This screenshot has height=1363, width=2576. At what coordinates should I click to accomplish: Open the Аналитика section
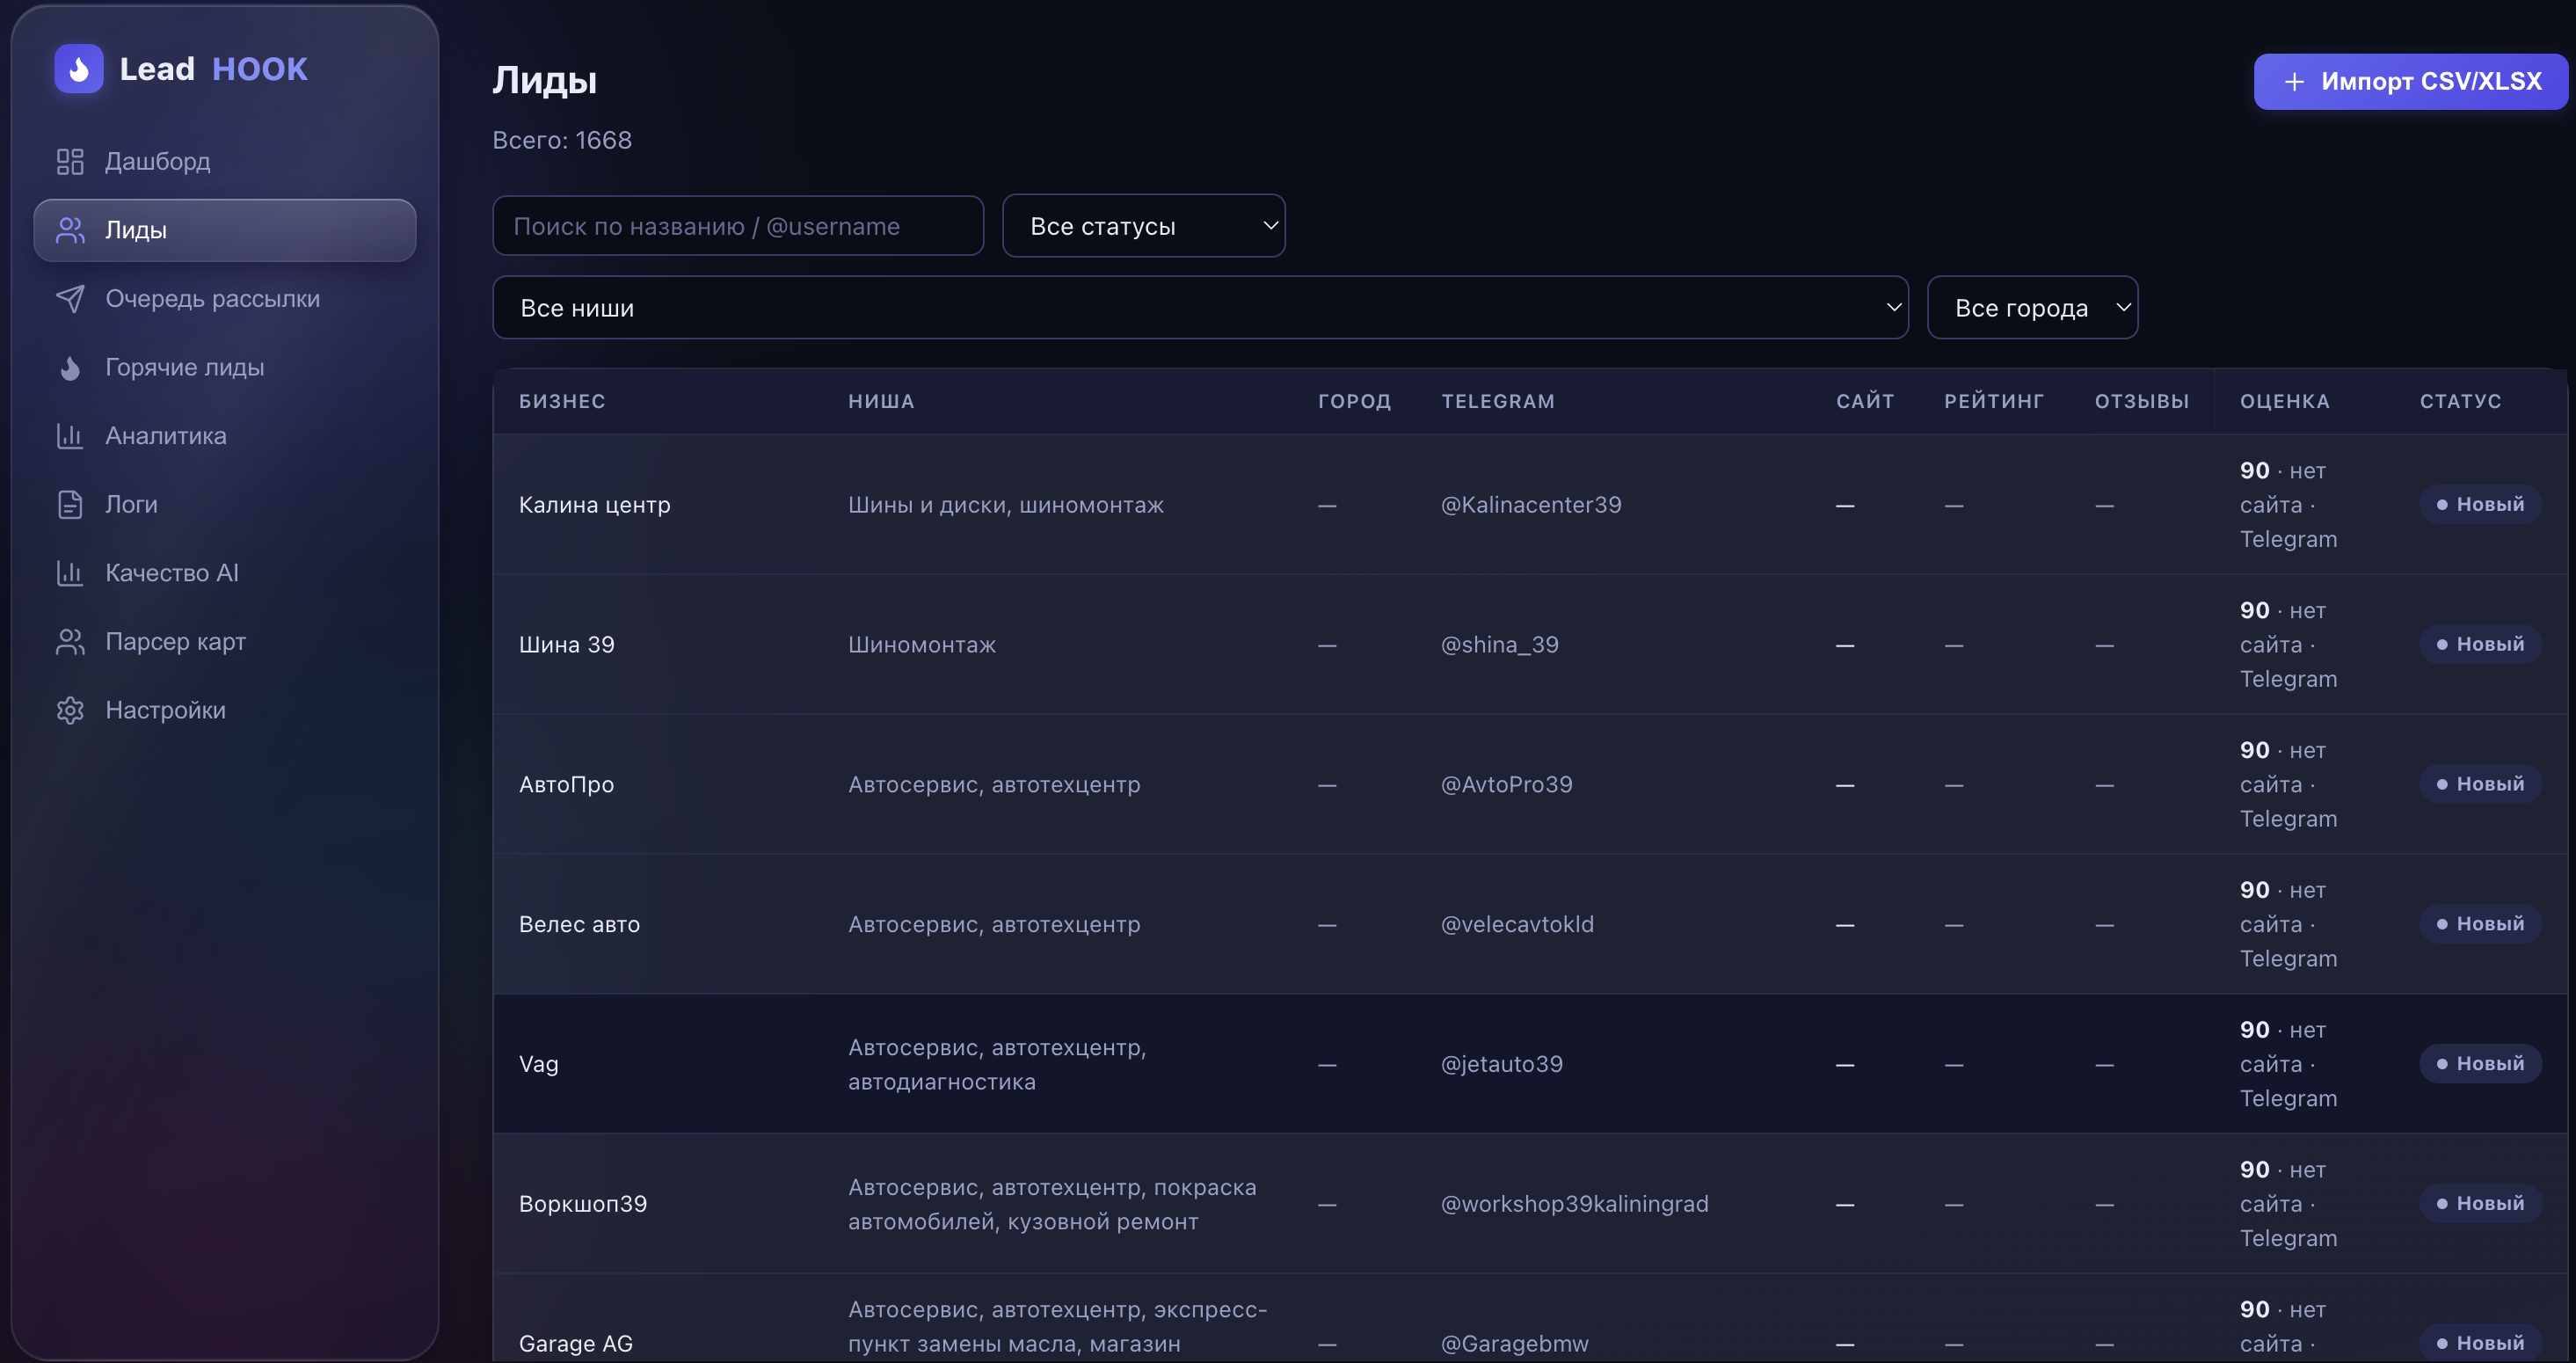pyautogui.click(x=225, y=436)
